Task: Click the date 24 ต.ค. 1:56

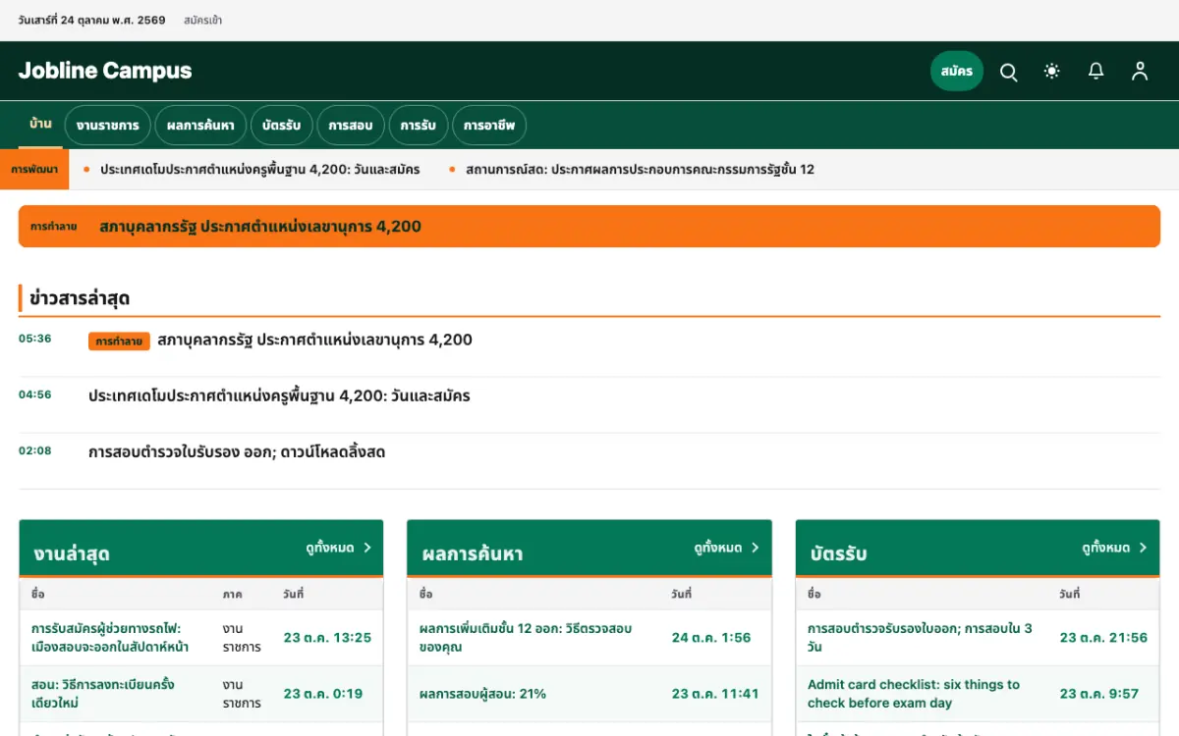Action: coord(711,638)
